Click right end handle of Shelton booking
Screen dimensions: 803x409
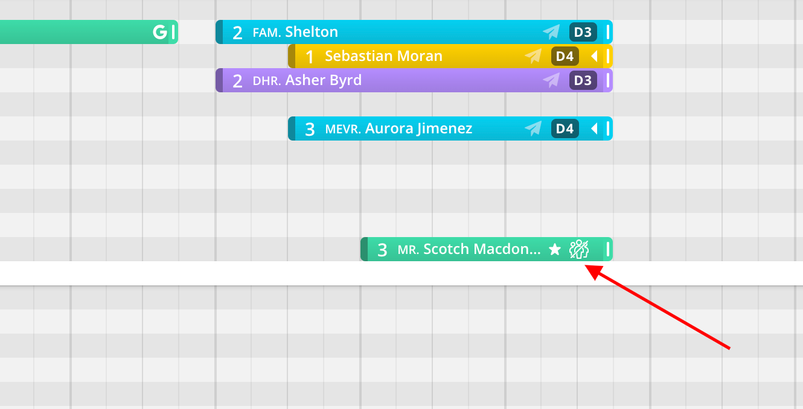click(x=608, y=32)
